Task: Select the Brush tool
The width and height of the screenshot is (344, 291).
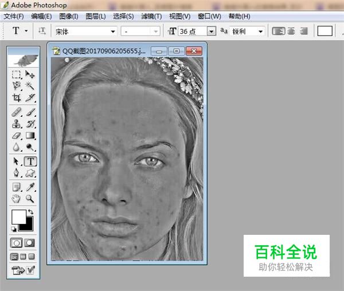Action: tap(30, 112)
